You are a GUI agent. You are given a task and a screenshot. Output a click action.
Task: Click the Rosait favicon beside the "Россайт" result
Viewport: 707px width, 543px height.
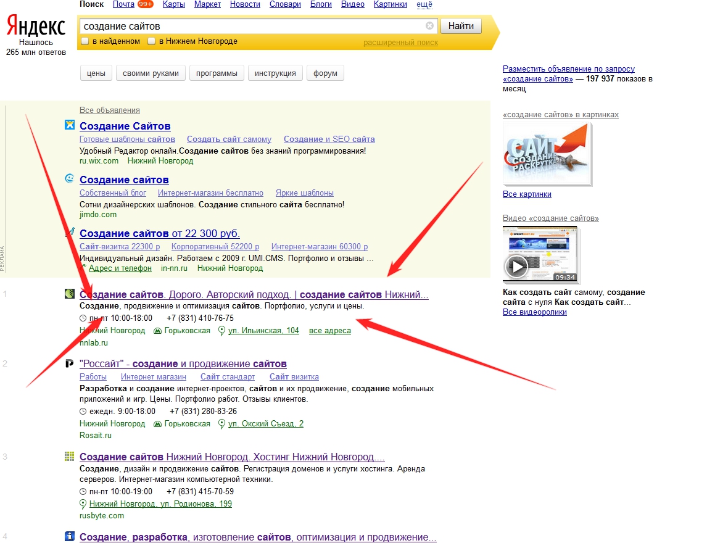(70, 363)
